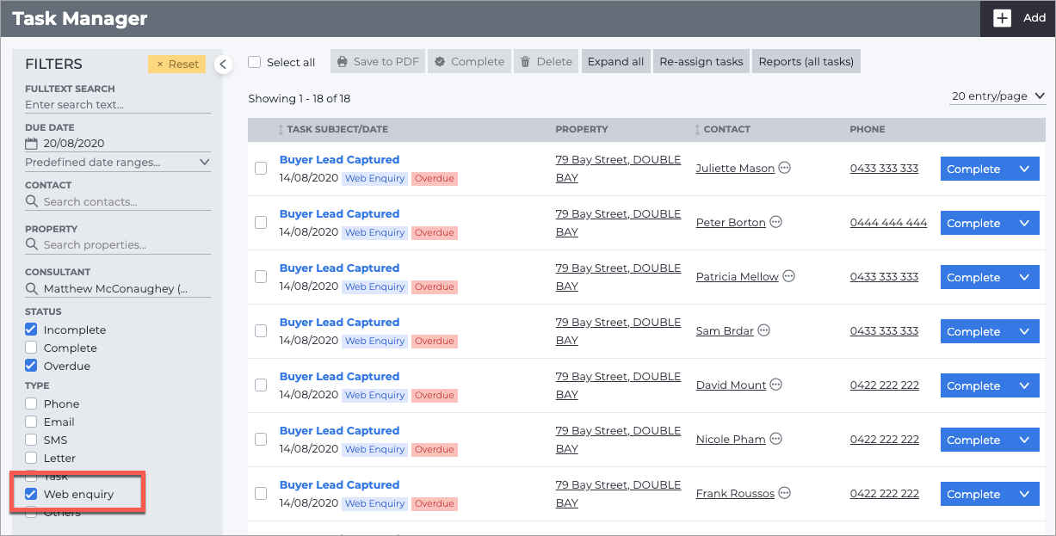The width and height of the screenshot is (1056, 536).
Task: Click Re-assign tasks button
Action: (x=701, y=62)
